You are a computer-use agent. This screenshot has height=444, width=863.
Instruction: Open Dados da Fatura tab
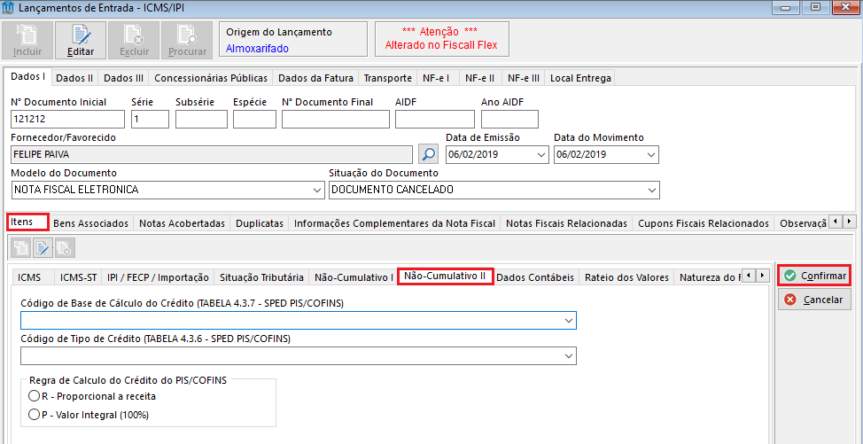[316, 78]
